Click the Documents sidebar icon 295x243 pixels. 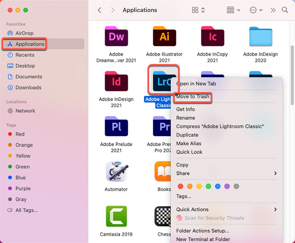pyautogui.click(x=10, y=77)
